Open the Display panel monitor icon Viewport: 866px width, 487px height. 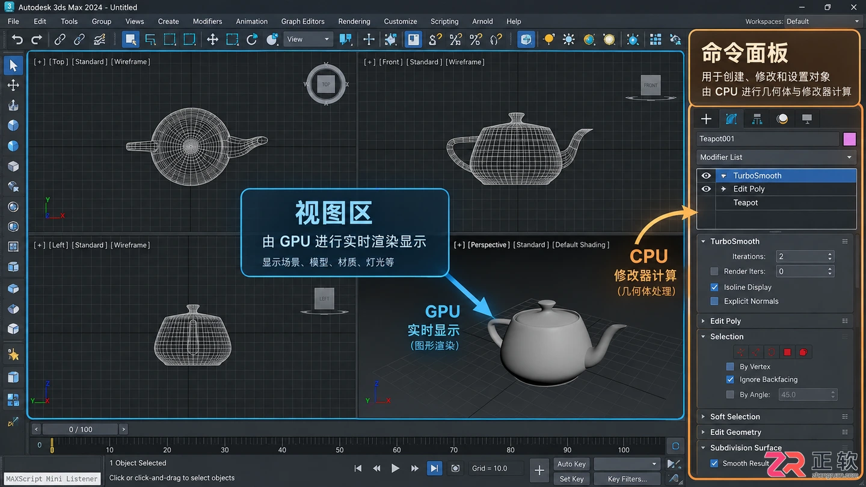click(807, 119)
